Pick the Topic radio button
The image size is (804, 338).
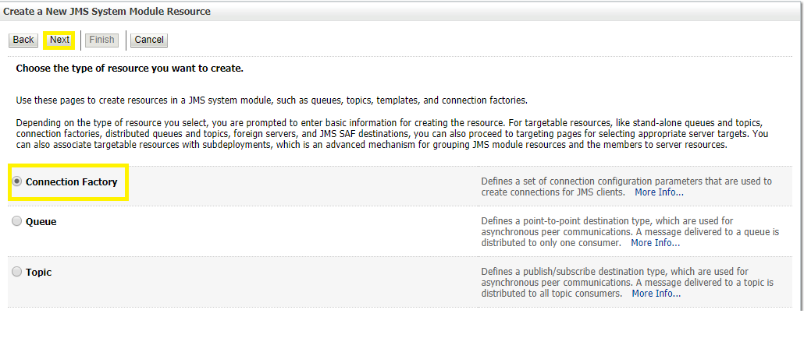coord(17,272)
